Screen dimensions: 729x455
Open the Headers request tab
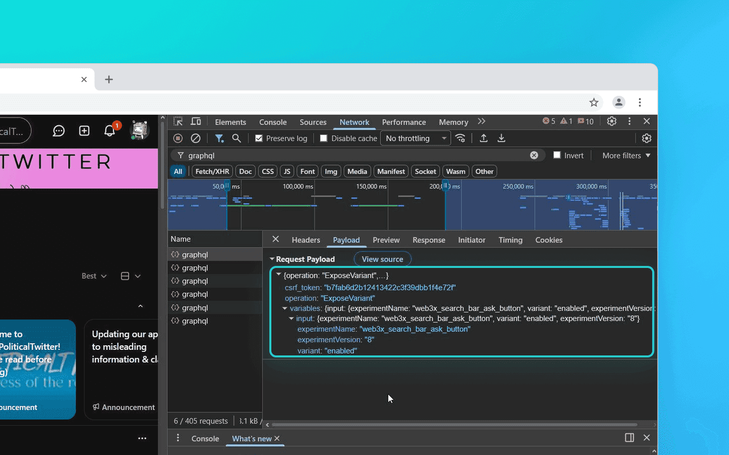coord(306,240)
